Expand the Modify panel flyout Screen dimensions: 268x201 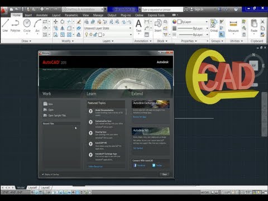point(68,41)
